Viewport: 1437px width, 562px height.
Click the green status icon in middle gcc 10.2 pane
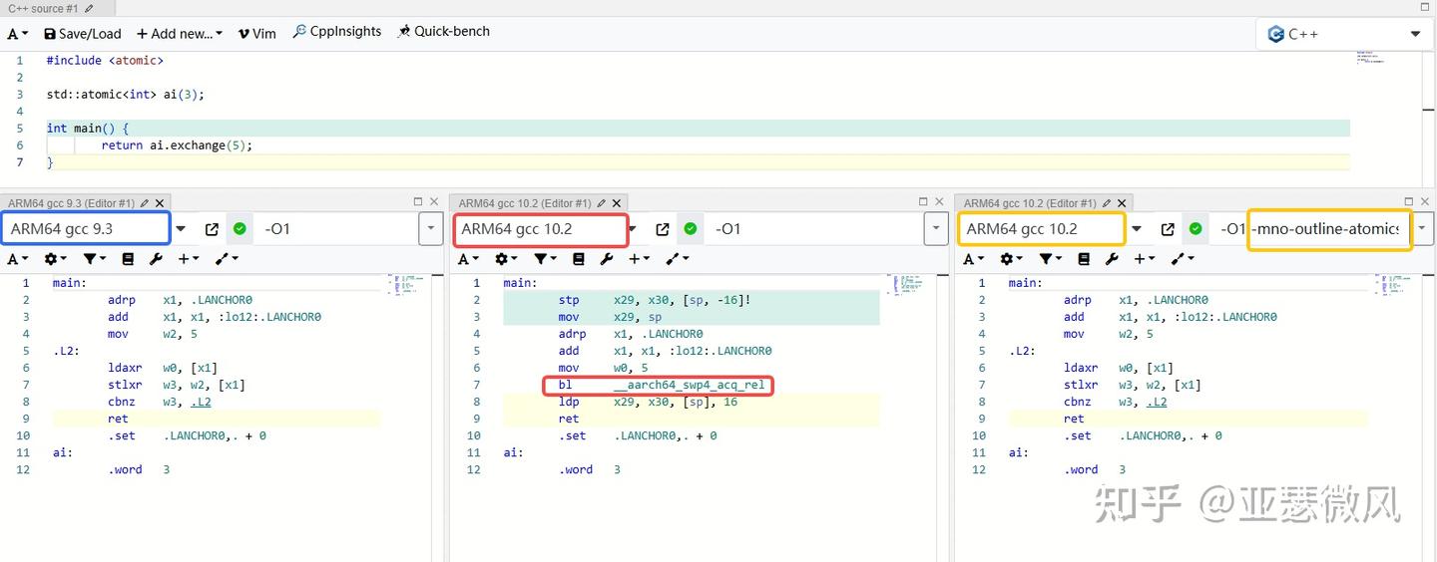pos(691,229)
